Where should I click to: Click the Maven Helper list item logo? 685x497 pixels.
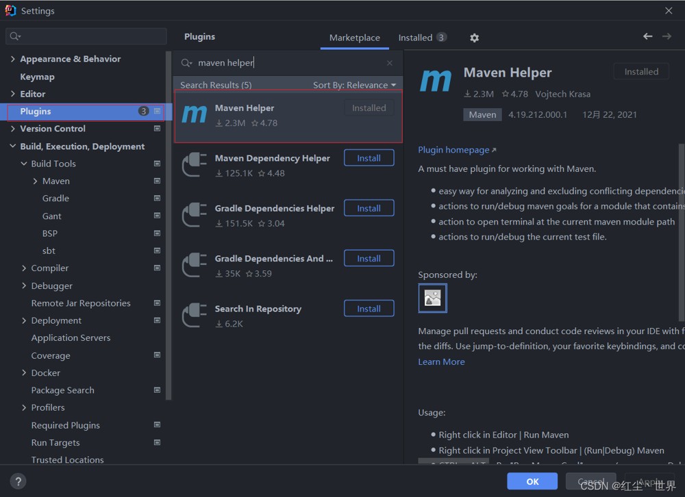194,115
